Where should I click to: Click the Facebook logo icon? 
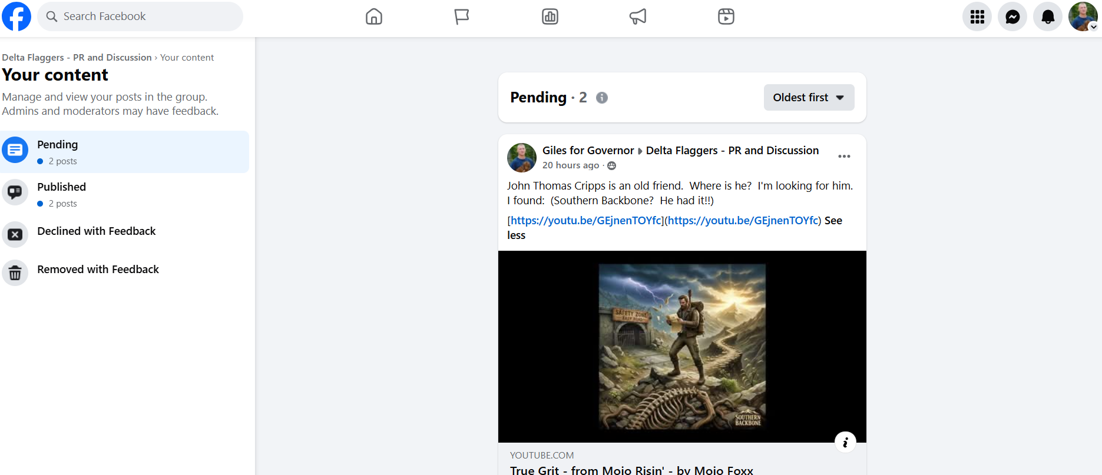click(16, 16)
